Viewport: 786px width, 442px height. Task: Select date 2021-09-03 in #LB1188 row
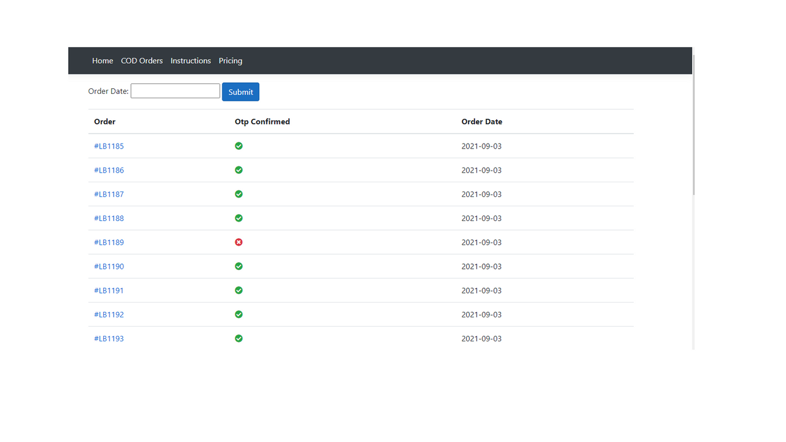481,218
